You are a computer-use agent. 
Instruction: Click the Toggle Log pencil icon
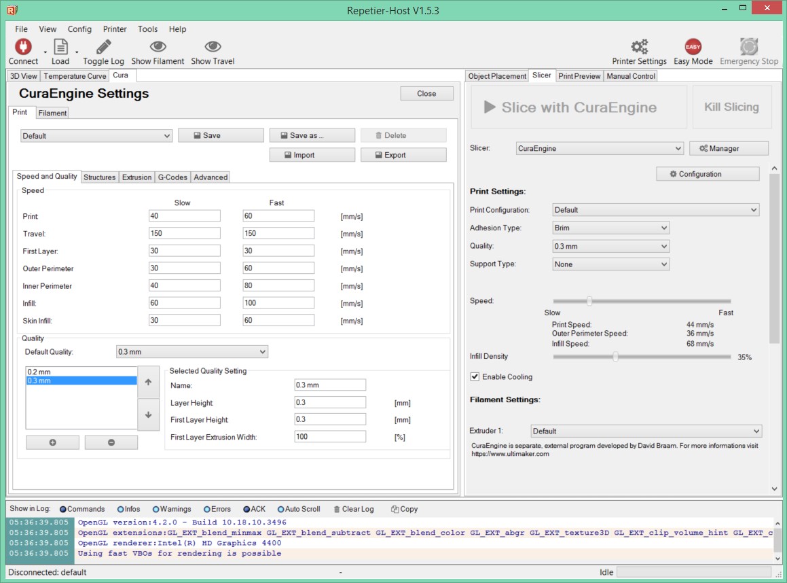coord(103,47)
